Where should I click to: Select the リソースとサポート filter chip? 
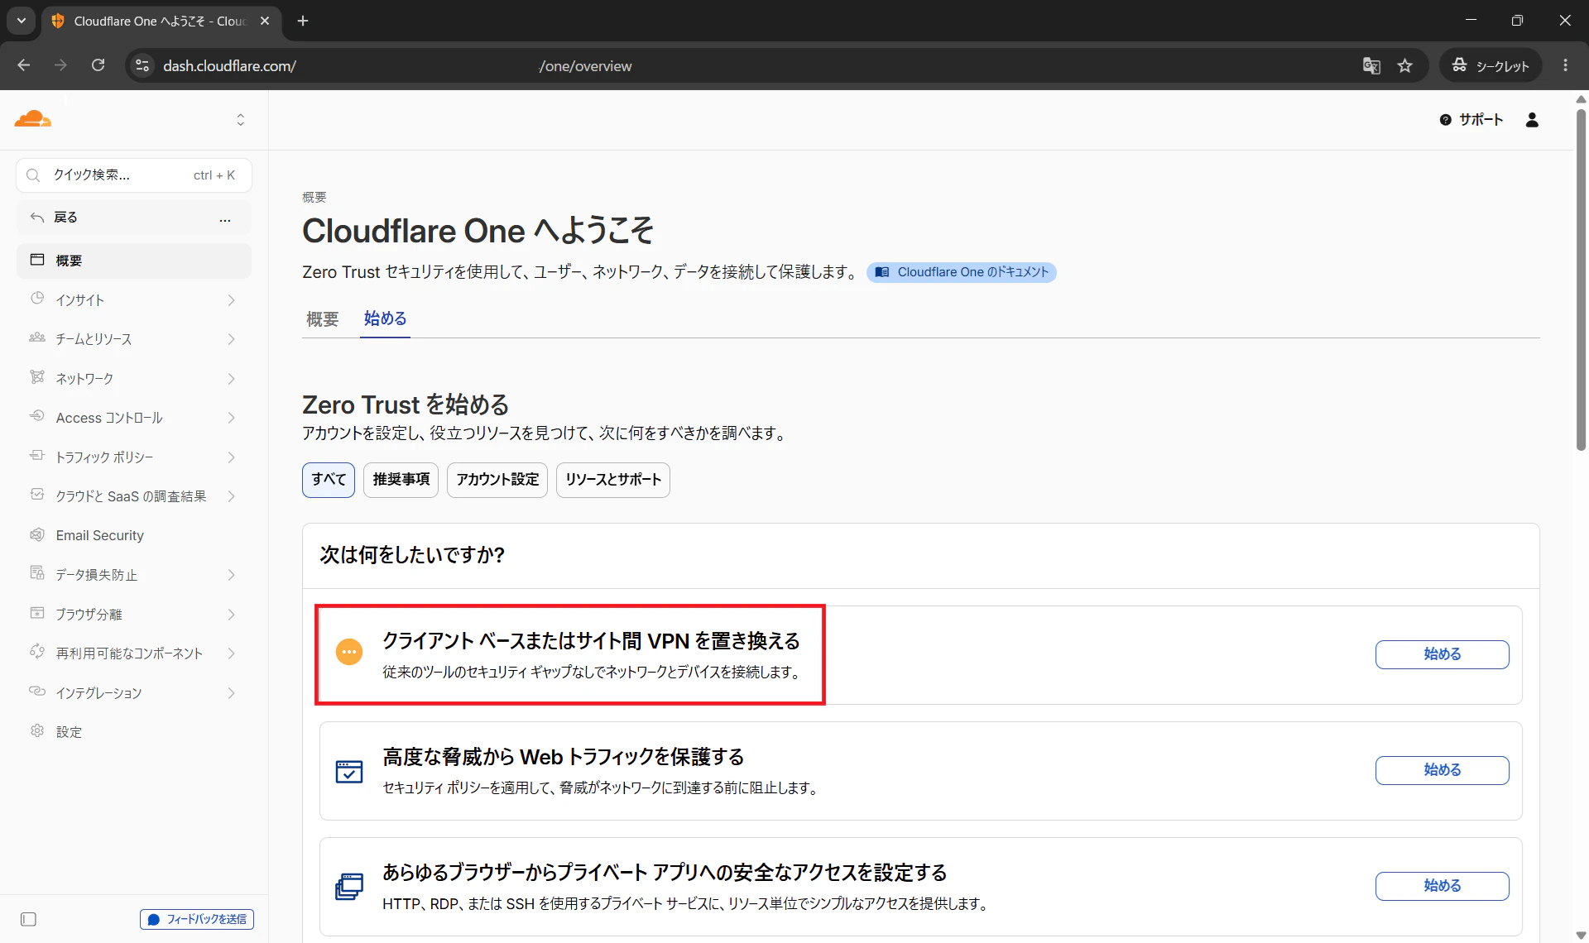(613, 480)
